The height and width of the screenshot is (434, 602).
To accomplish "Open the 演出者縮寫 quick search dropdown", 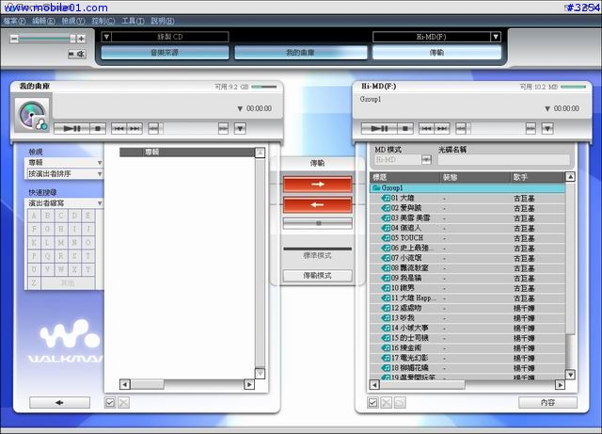I will click(64, 203).
